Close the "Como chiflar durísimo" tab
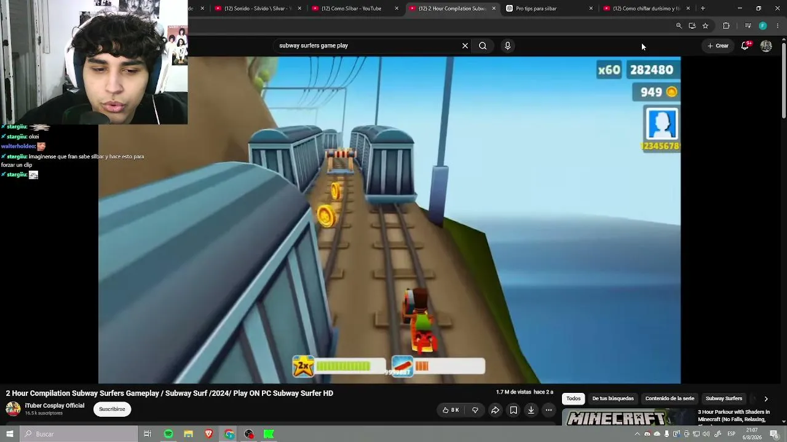Image resolution: width=787 pixels, height=442 pixels. pos(688,9)
